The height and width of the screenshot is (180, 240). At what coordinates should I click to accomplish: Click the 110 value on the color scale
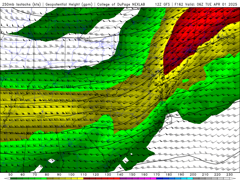point(84,175)
